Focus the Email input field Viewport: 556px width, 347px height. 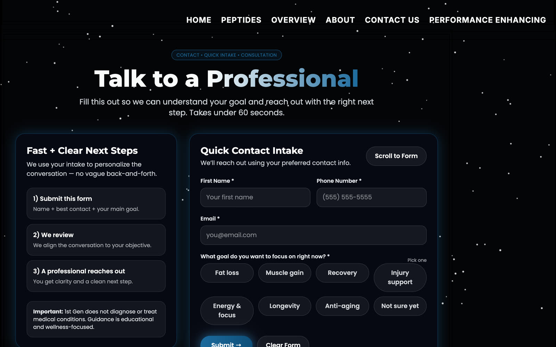pyautogui.click(x=313, y=235)
